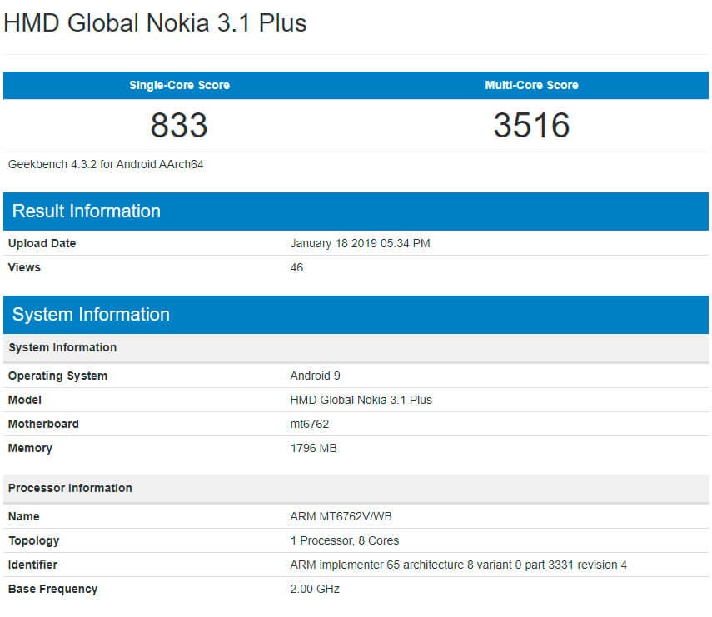The image size is (712, 617).
Task: Click the Views count showing 46
Action: pos(296,267)
